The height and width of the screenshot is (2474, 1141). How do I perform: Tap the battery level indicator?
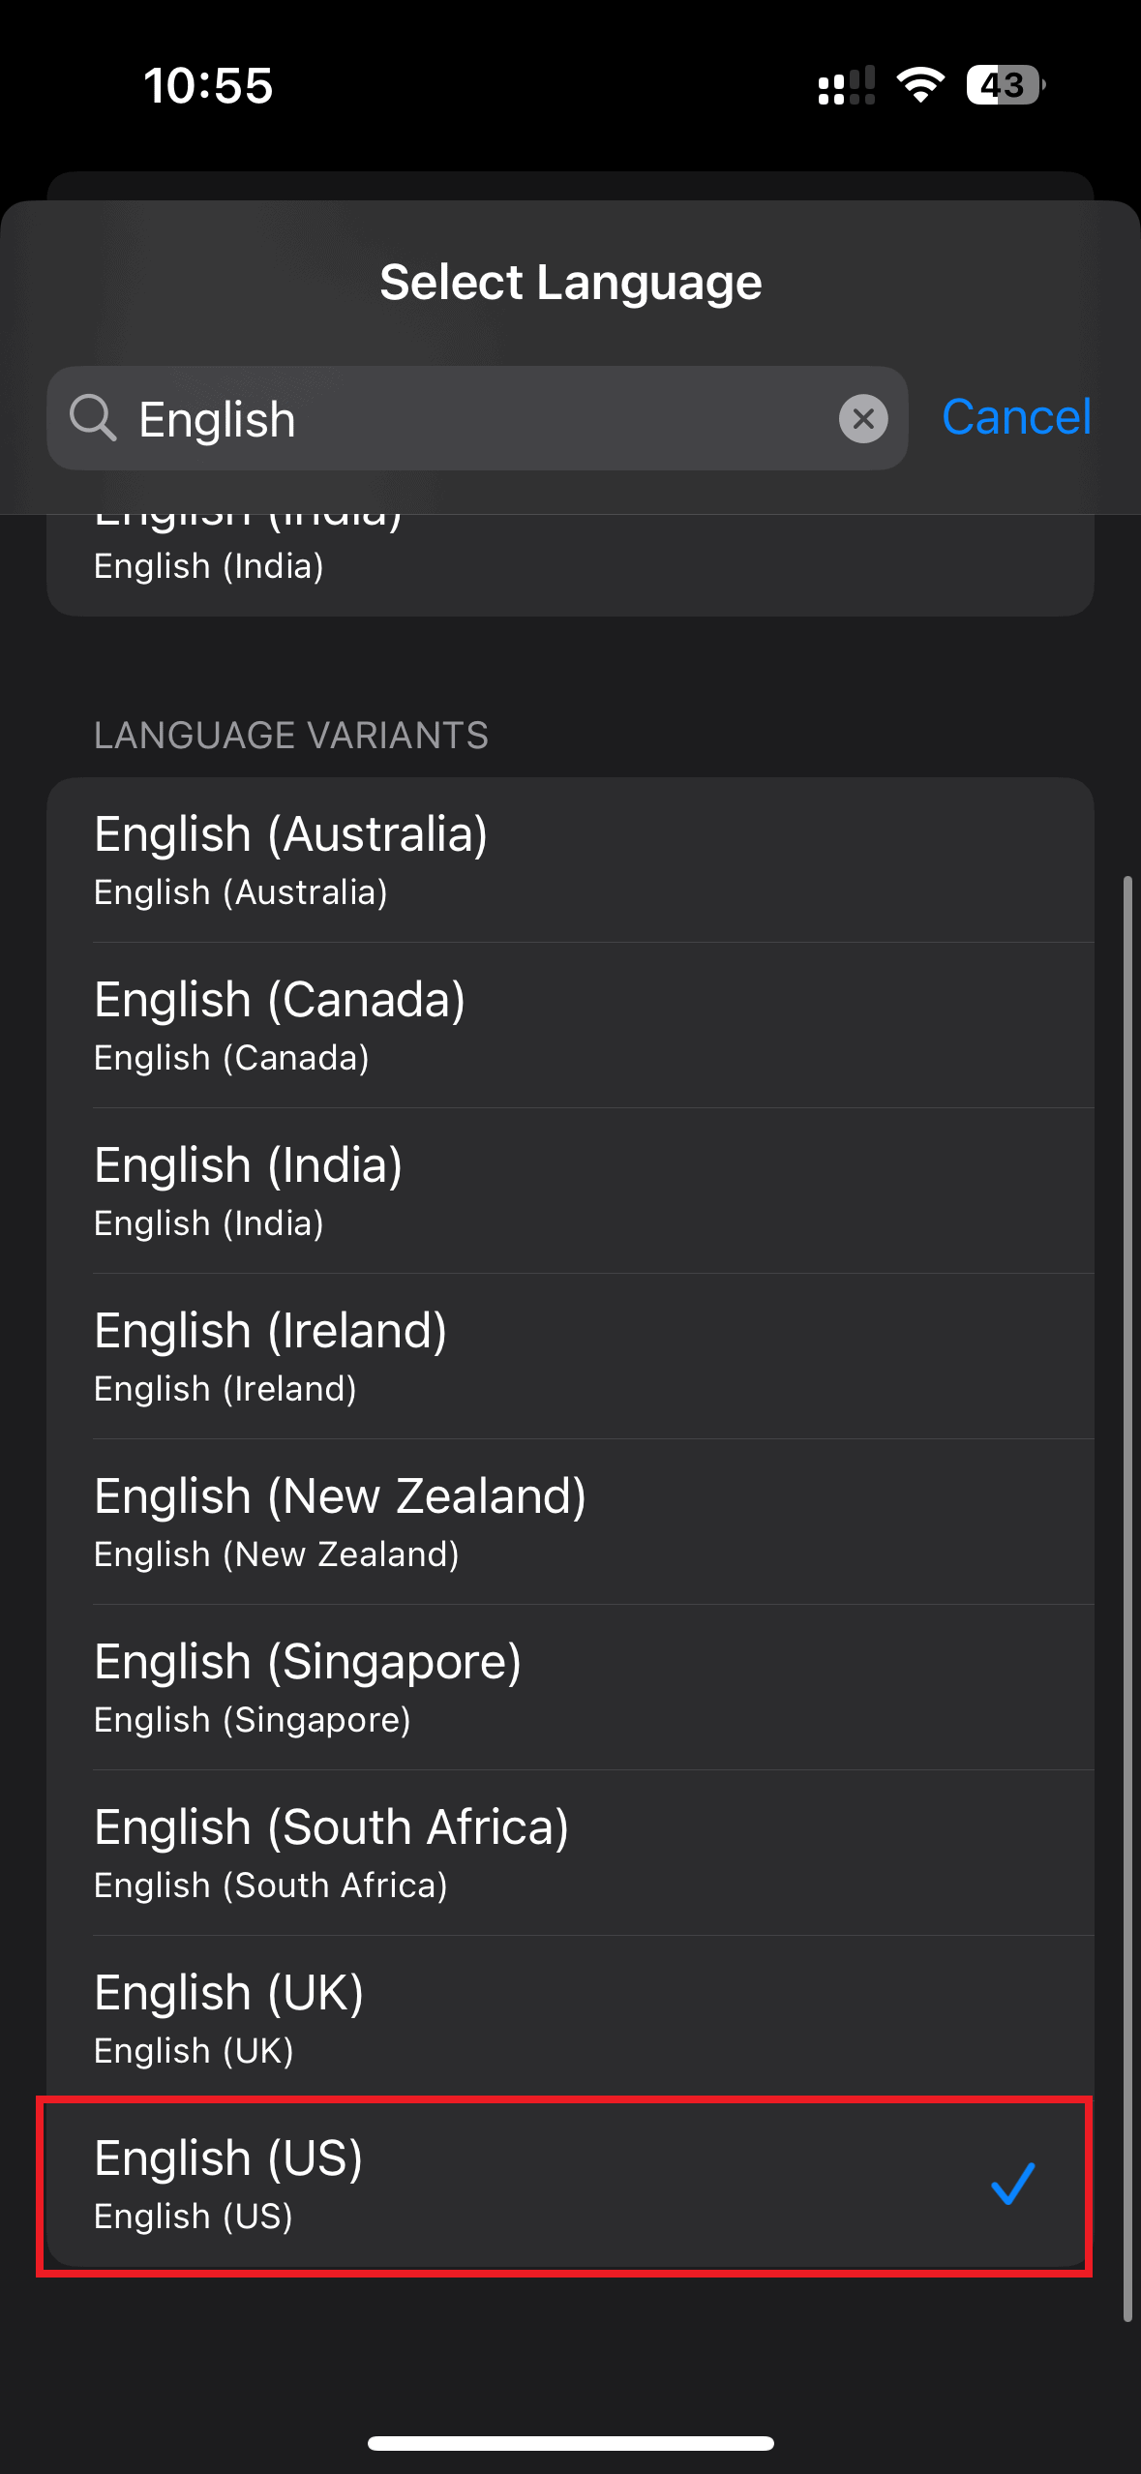point(1005,85)
